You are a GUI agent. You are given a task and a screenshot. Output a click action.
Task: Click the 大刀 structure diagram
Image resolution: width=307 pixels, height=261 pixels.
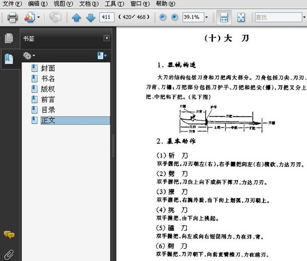(x=227, y=119)
